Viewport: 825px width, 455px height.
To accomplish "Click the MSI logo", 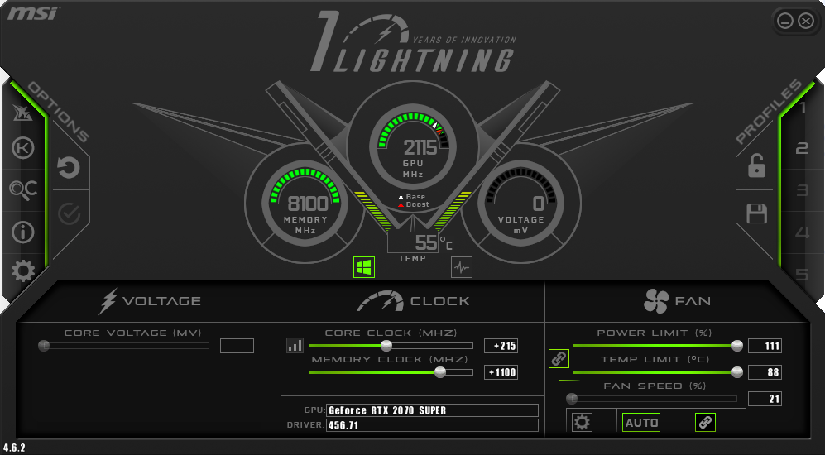I will (32, 12).
